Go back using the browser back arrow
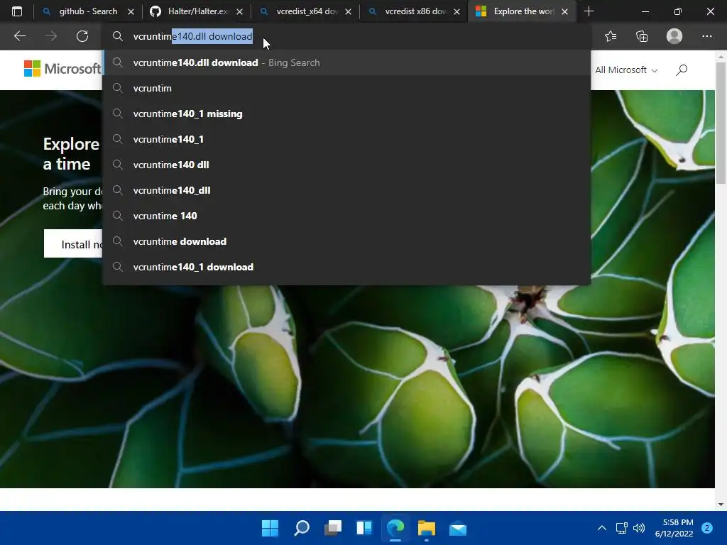Image resolution: width=727 pixels, height=545 pixels. pos(19,36)
